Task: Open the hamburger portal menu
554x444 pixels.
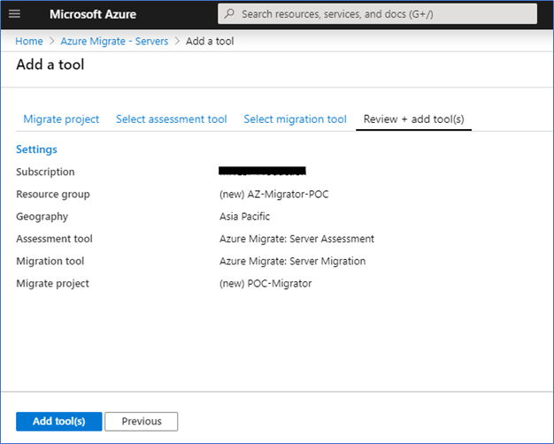Action: tap(14, 14)
